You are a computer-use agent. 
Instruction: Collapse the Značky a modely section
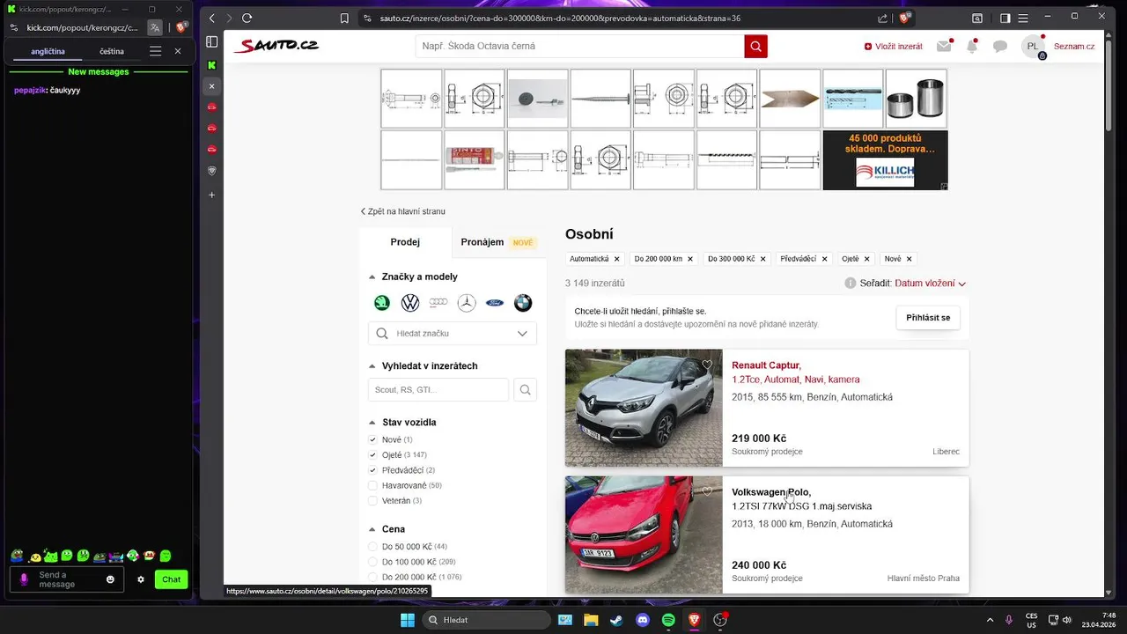pyautogui.click(x=372, y=276)
